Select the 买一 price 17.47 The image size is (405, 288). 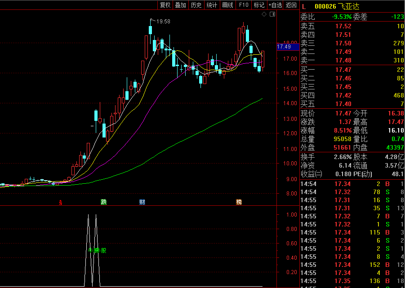coord(343,70)
